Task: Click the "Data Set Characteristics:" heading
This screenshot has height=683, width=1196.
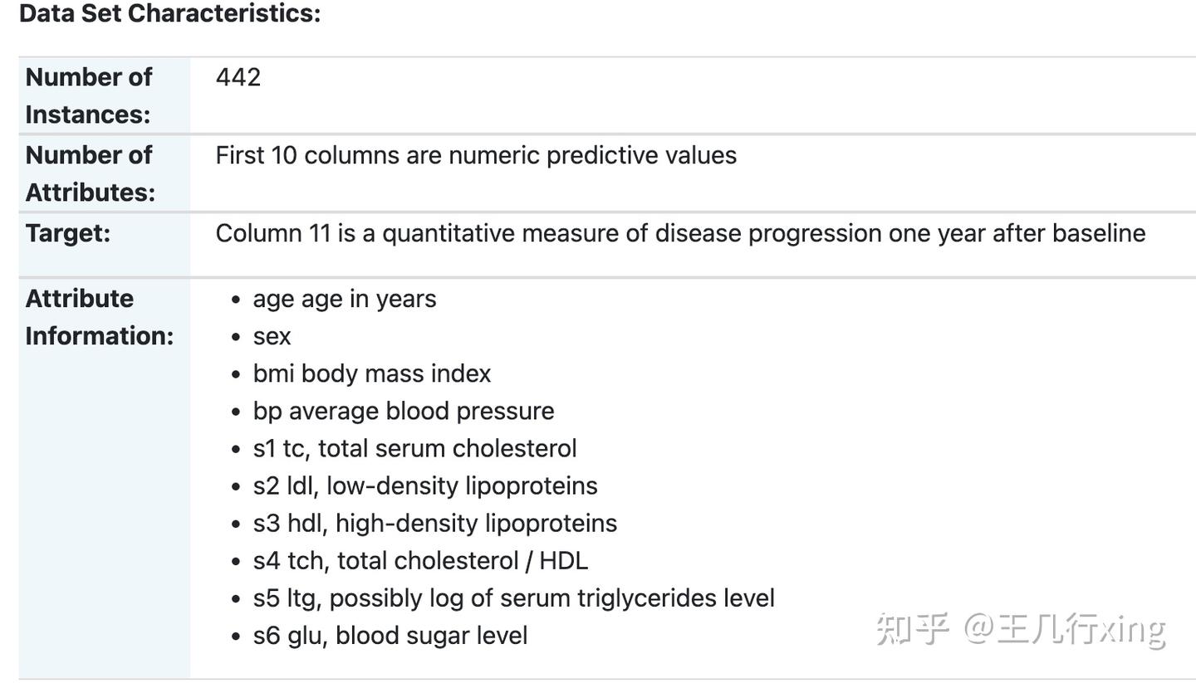Action: [169, 13]
